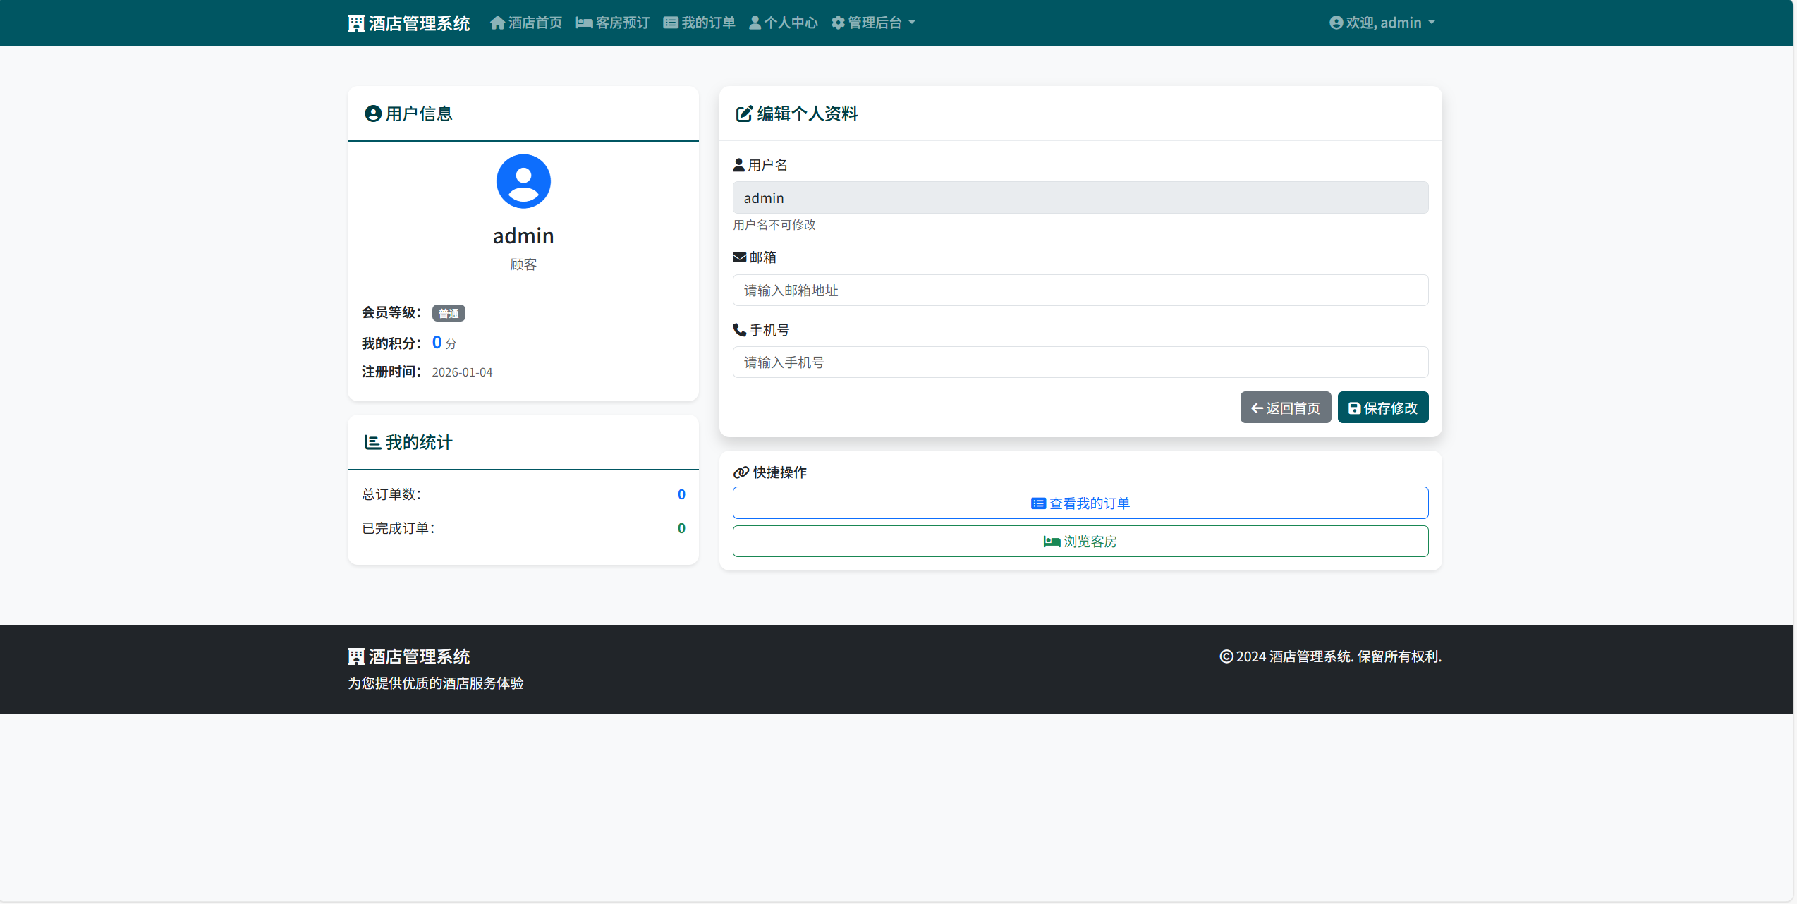Click the 总订单数 value 0
The width and height of the screenshot is (1797, 904).
pos(681,494)
